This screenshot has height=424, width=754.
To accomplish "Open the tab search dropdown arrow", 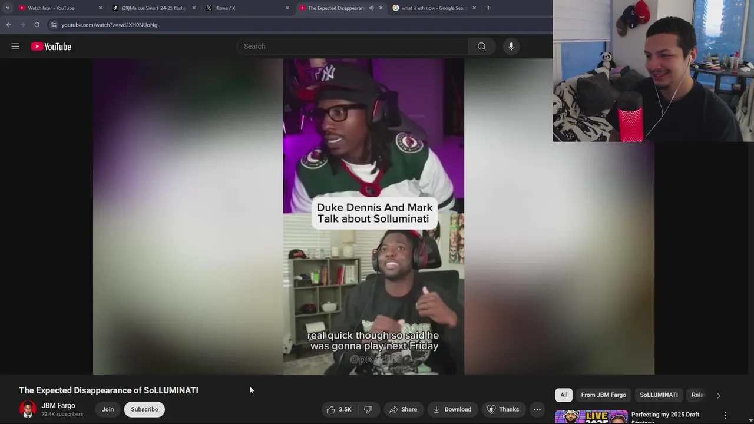I will (x=8, y=8).
